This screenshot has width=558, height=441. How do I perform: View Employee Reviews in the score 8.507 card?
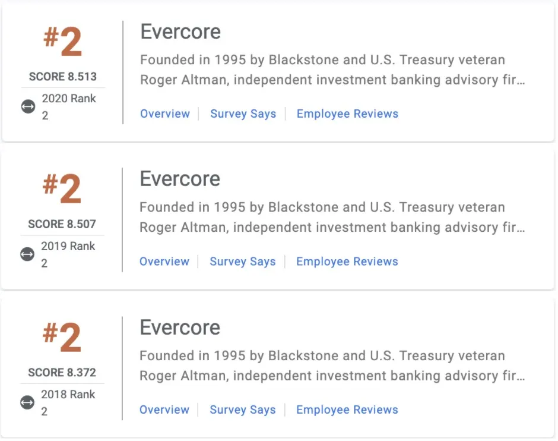pos(347,262)
